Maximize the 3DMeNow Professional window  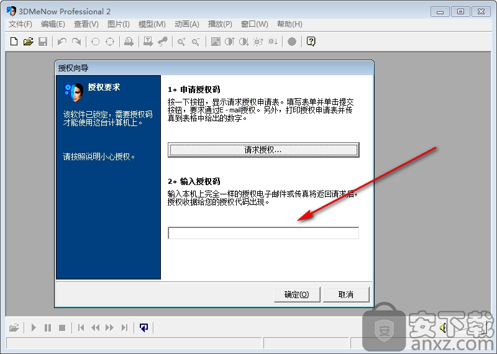tap(460, 11)
